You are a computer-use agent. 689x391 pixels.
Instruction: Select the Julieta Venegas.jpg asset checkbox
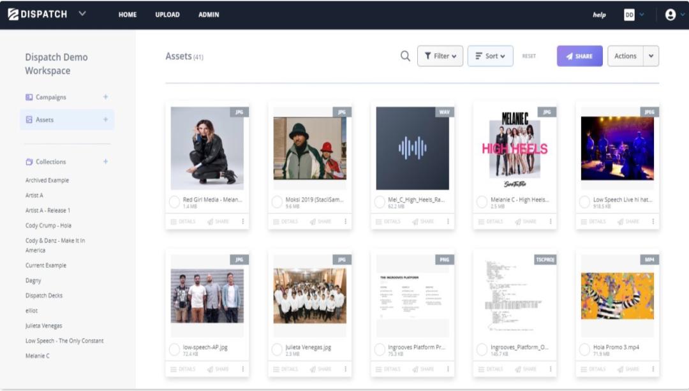pos(277,350)
